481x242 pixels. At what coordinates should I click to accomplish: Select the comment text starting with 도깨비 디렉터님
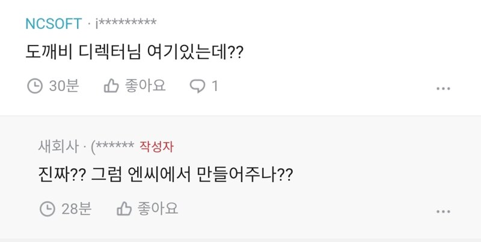(x=134, y=54)
